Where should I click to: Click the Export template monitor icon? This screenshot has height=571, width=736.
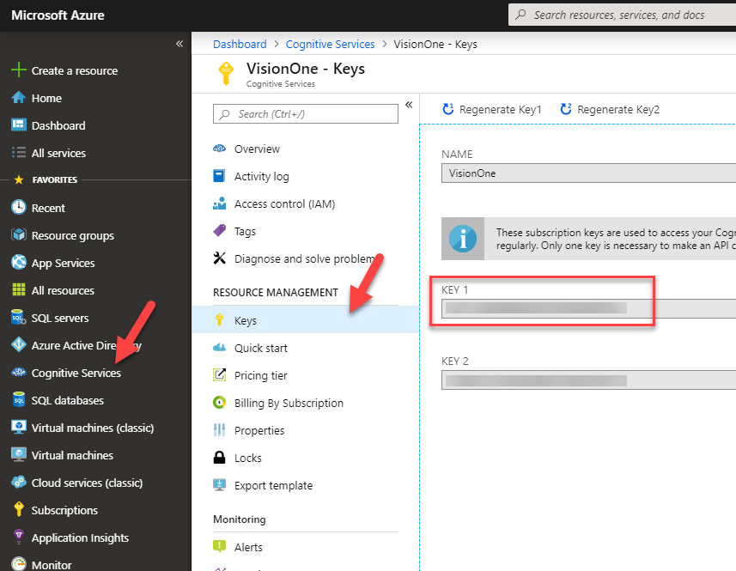pos(219,484)
